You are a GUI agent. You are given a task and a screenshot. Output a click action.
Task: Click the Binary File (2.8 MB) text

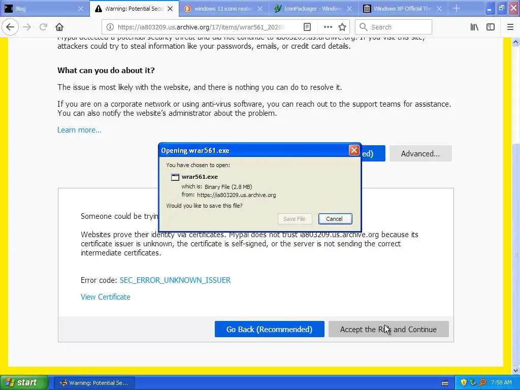click(228, 187)
